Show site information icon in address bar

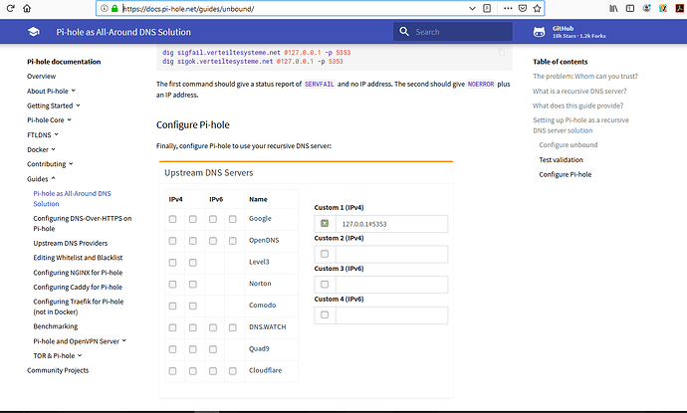pos(105,8)
